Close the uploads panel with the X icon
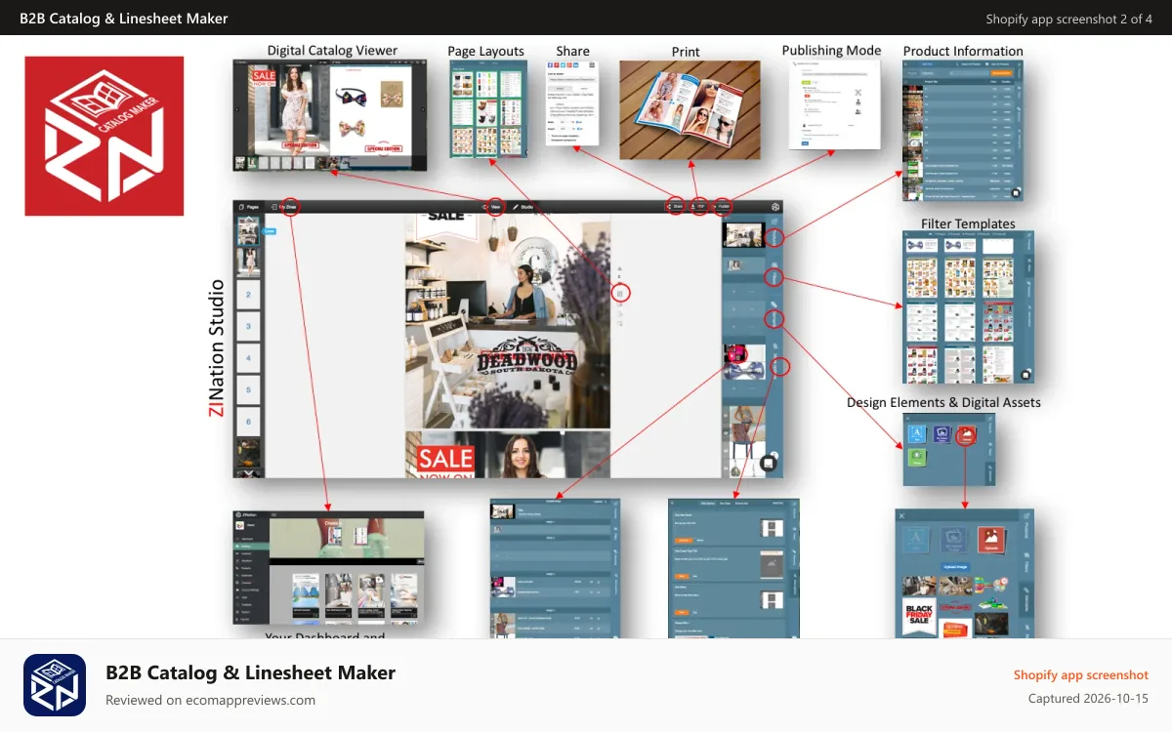1172x732 pixels. (x=902, y=516)
